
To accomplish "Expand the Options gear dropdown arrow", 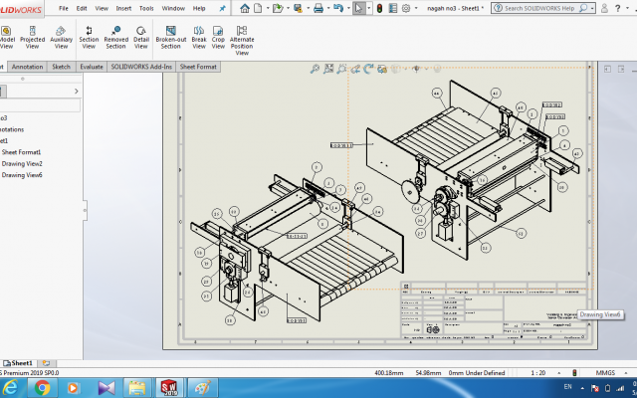I will pyautogui.click(x=416, y=8).
